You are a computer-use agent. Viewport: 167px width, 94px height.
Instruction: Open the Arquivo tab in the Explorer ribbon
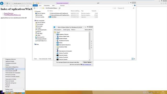35,5
